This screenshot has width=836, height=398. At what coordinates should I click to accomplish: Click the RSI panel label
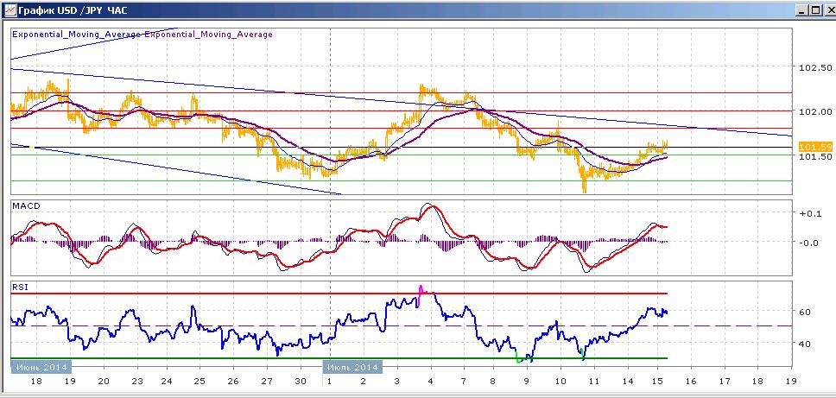click(19, 287)
